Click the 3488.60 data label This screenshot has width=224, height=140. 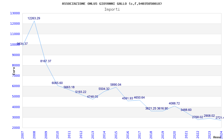click(186, 110)
